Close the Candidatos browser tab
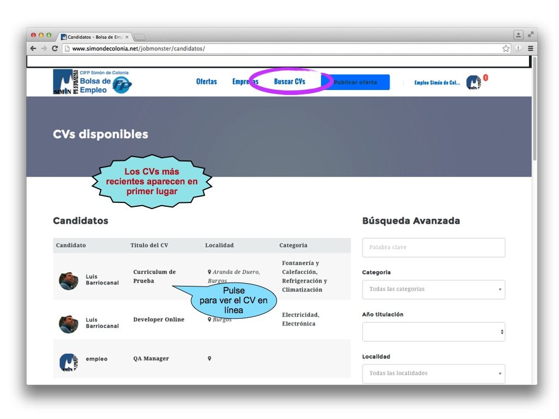Viewport: 559px width, 419px height. 127,37
